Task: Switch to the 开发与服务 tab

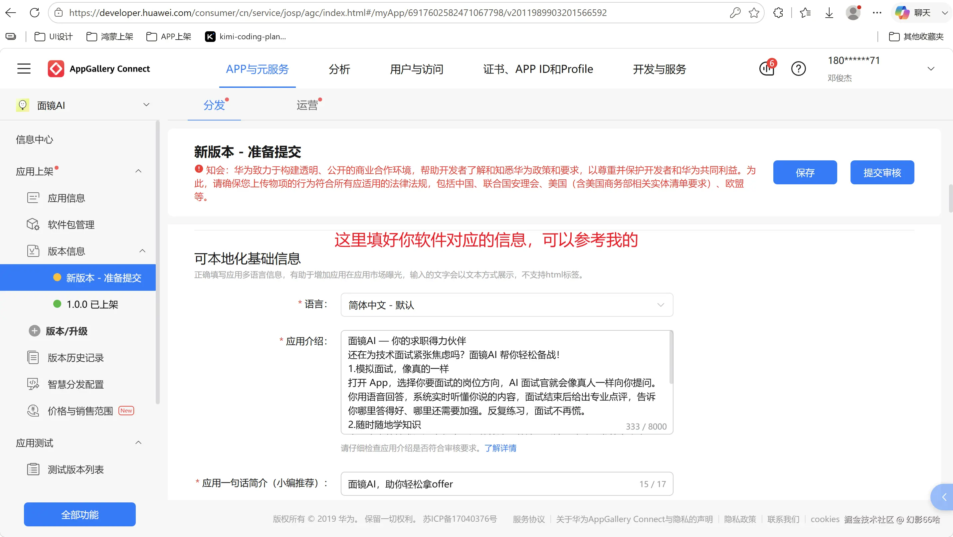Action: [659, 69]
